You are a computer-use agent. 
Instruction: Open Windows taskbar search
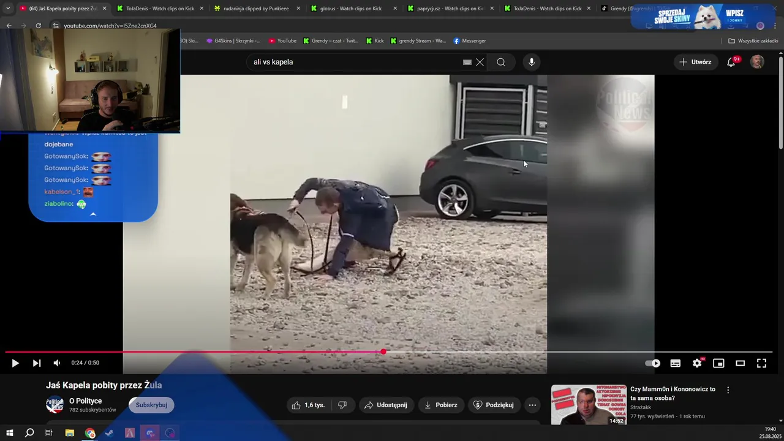coord(29,433)
